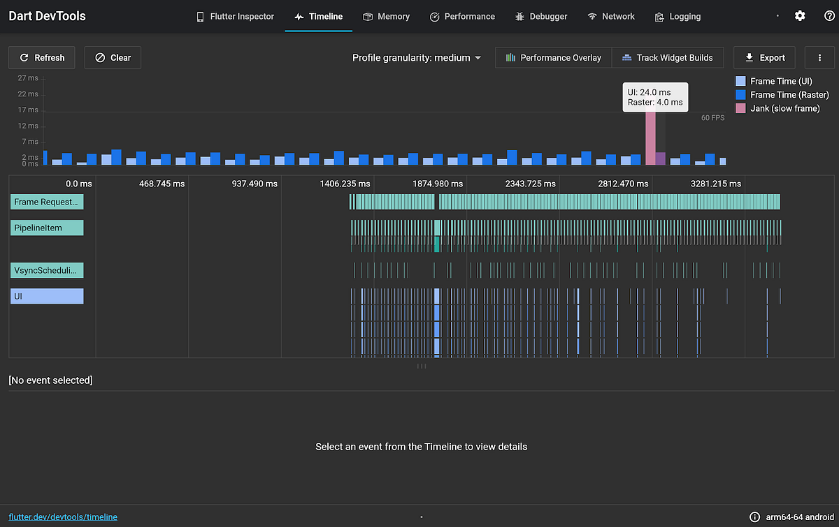Image resolution: width=839 pixels, height=527 pixels.
Task: Open the vertical three-dot overflow menu
Action: (819, 58)
